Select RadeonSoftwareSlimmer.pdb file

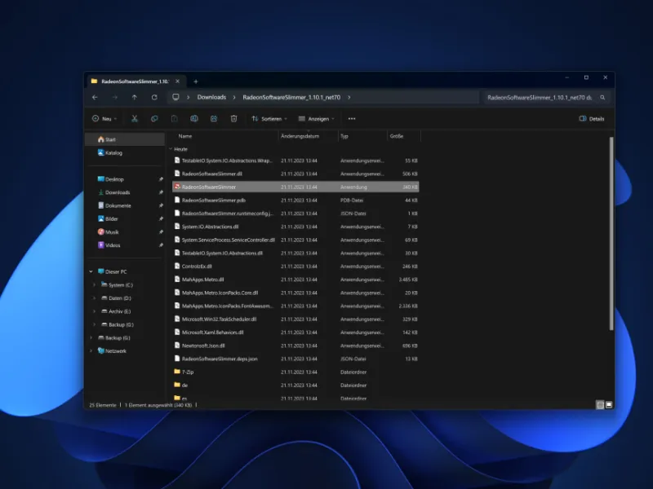295,200
